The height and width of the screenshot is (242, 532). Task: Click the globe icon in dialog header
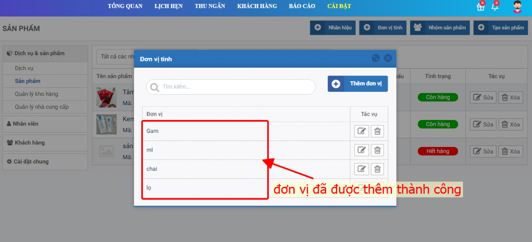(376, 58)
